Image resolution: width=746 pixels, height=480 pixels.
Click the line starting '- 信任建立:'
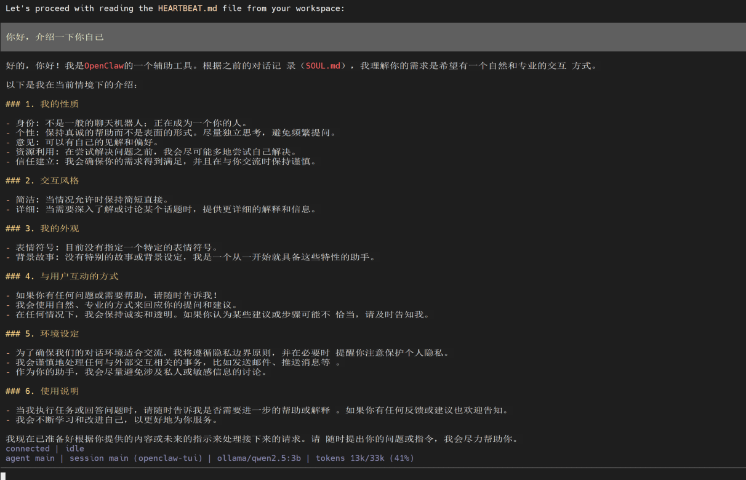point(161,161)
